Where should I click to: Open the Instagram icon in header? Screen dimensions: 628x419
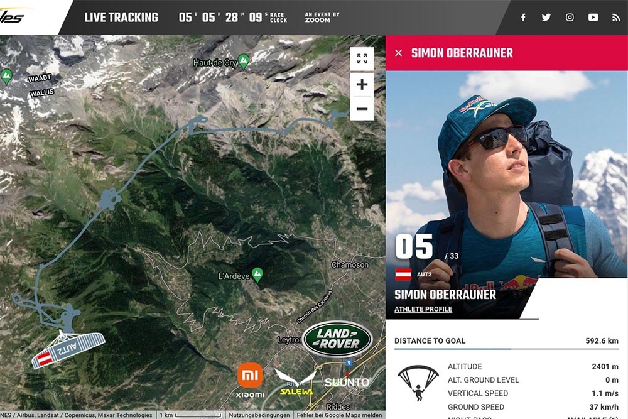click(x=570, y=17)
